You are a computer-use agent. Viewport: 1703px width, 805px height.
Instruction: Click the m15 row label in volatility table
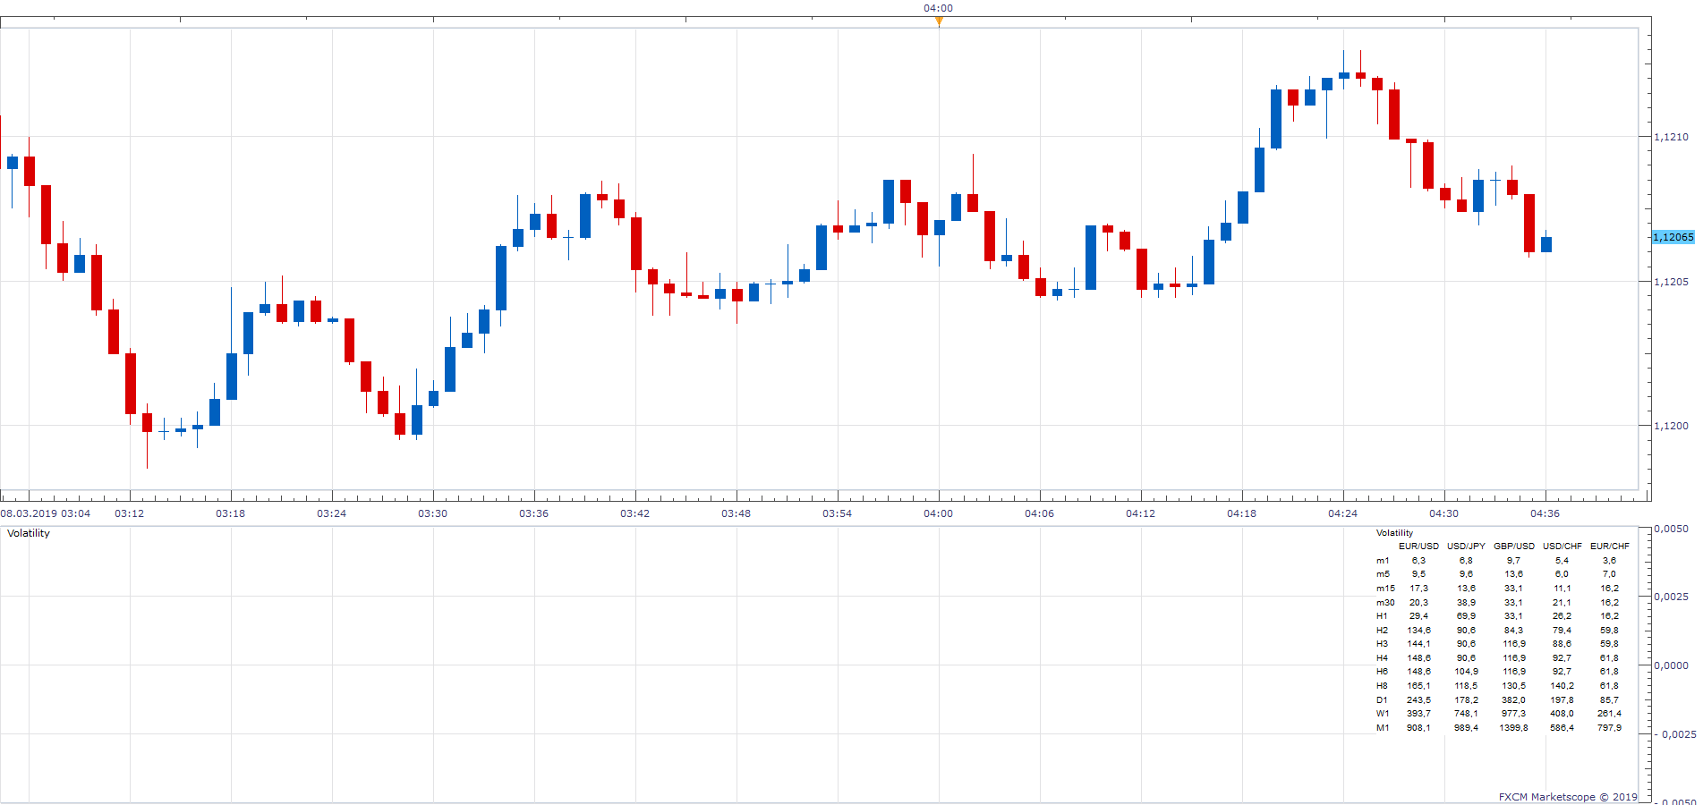(x=1385, y=589)
